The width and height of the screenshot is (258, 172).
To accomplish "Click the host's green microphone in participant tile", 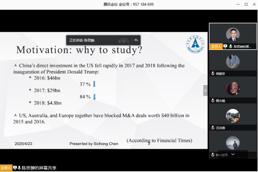I will click(x=231, y=46).
